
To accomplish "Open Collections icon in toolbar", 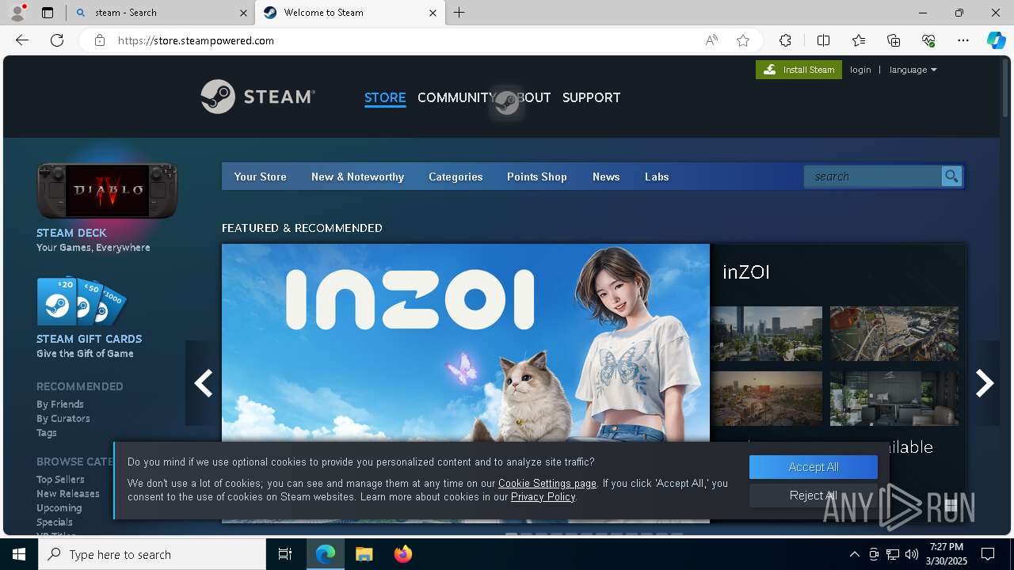I will (x=894, y=40).
